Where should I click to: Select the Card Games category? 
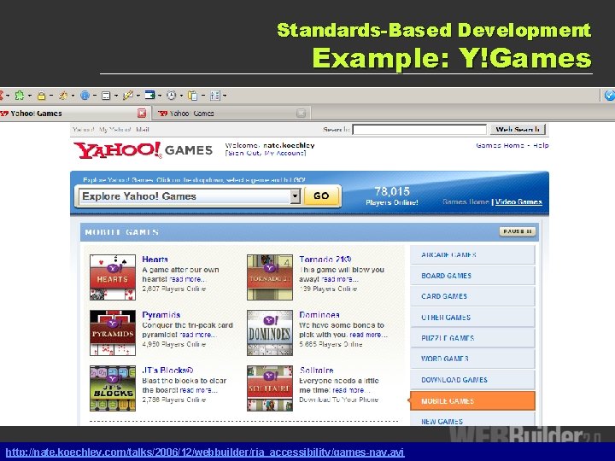[472, 296]
